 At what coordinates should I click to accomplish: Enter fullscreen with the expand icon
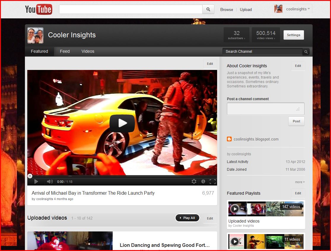click(213, 181)
